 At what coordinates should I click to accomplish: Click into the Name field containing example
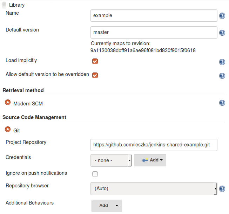click(154, 16)
